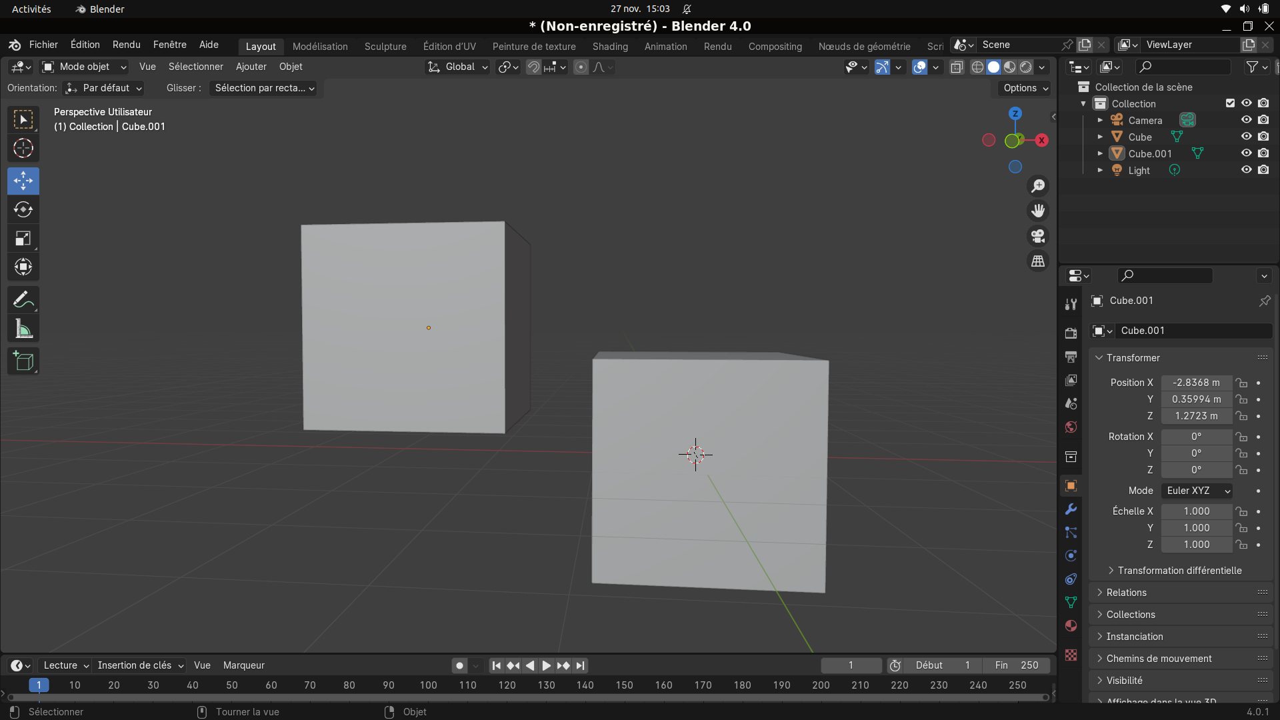Open the Fichier menu

(x=43, y=45)
